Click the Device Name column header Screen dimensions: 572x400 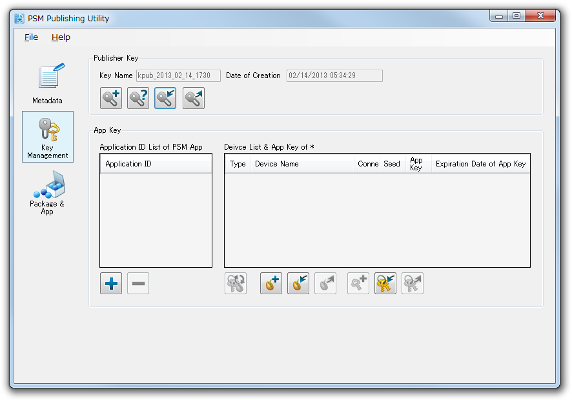(301, 164)
